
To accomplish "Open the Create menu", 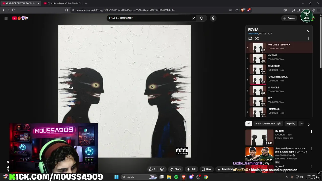I will coord(289,18).
